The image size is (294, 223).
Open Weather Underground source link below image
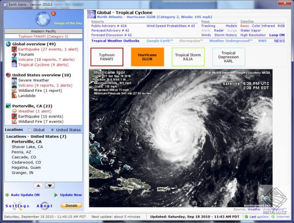267,209
